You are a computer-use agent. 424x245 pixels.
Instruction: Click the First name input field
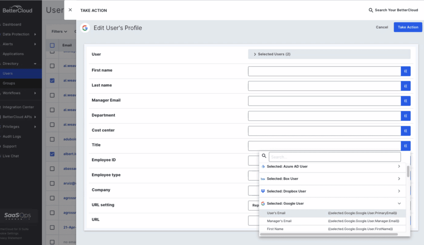click(325, 71)
